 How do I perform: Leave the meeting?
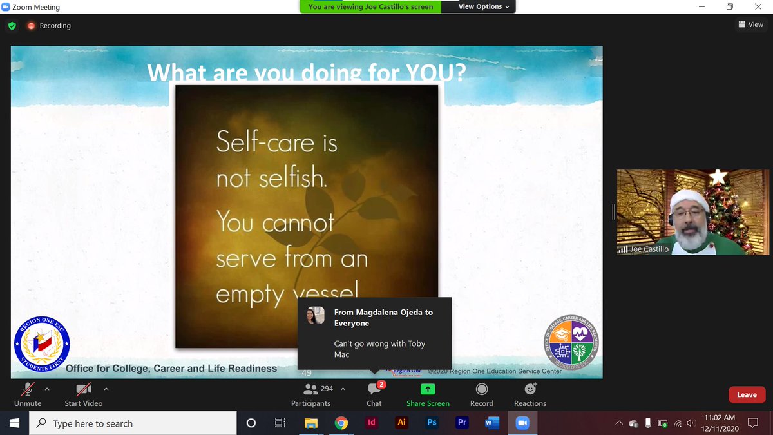tap(747, 394)
